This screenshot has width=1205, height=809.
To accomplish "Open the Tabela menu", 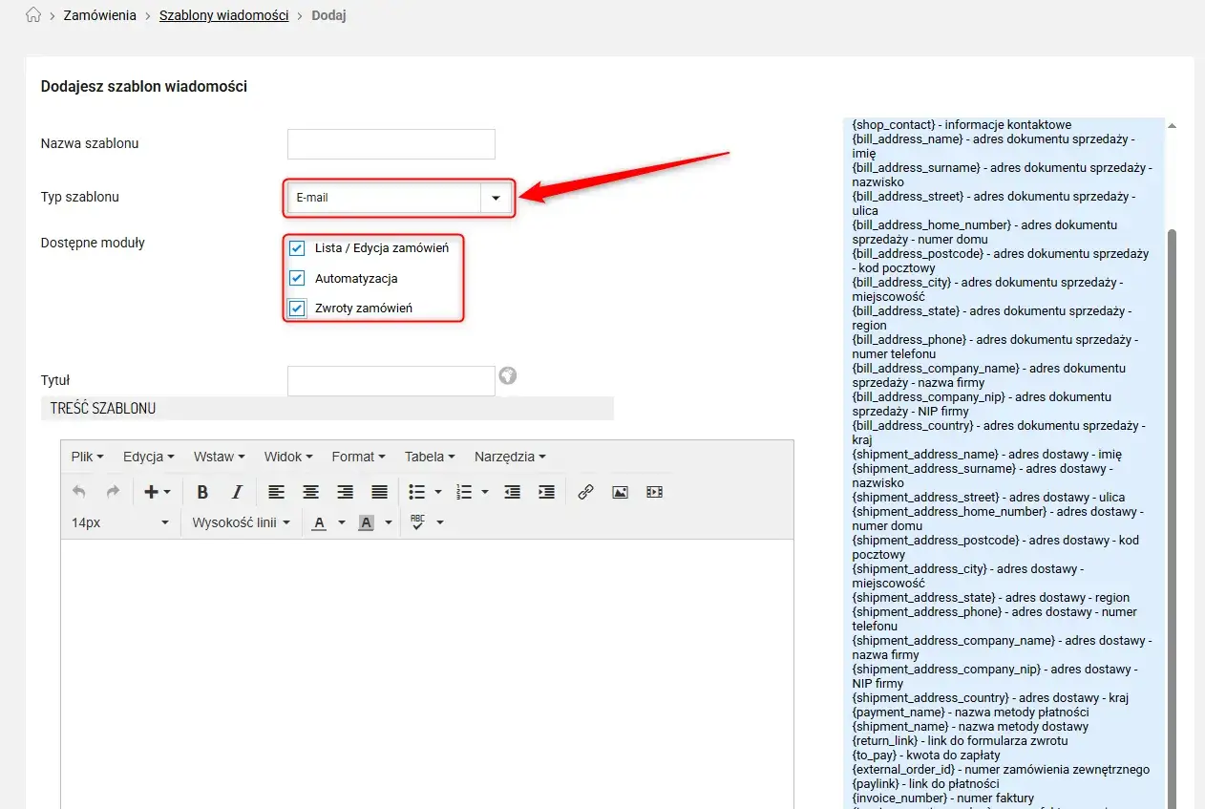I will pyautogui.click(x=430, y=457).
